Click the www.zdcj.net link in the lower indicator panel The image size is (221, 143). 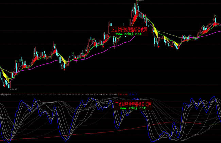(133, 108)
